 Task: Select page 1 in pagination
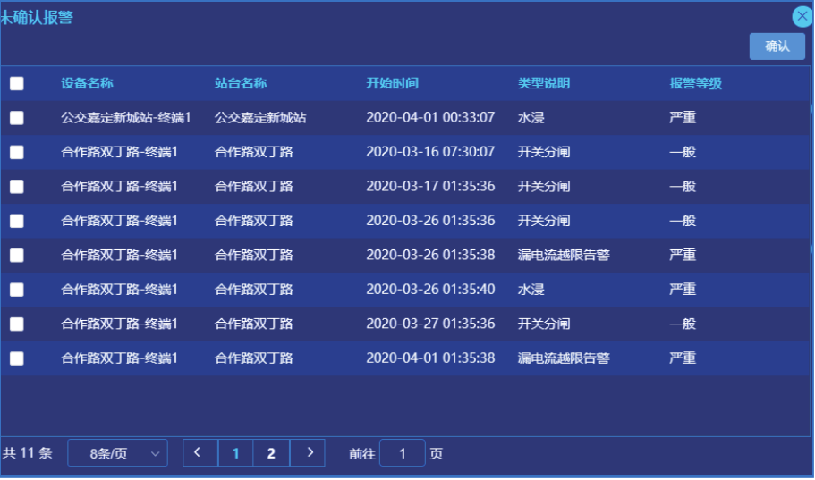[x=236, y=453]
